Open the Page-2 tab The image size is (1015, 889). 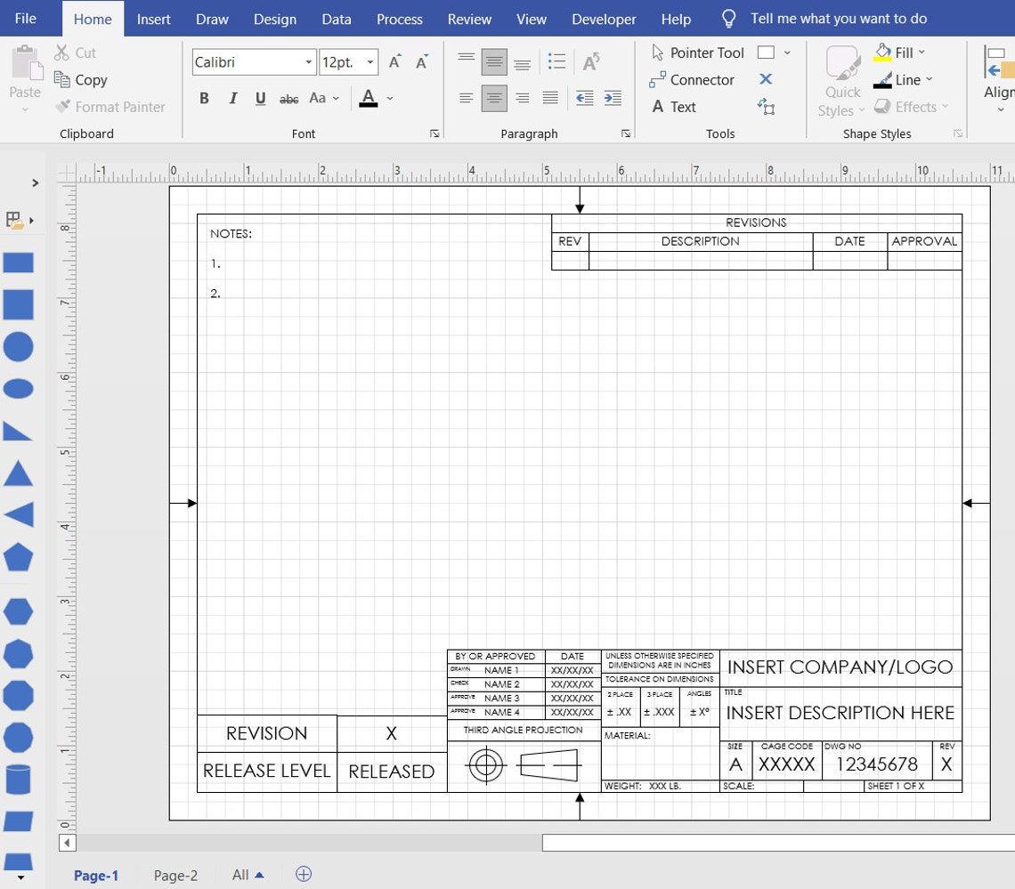175,875
